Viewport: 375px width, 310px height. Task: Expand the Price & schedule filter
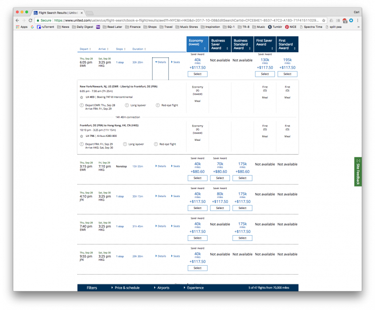pyautogui.click(x=127, y=288)
